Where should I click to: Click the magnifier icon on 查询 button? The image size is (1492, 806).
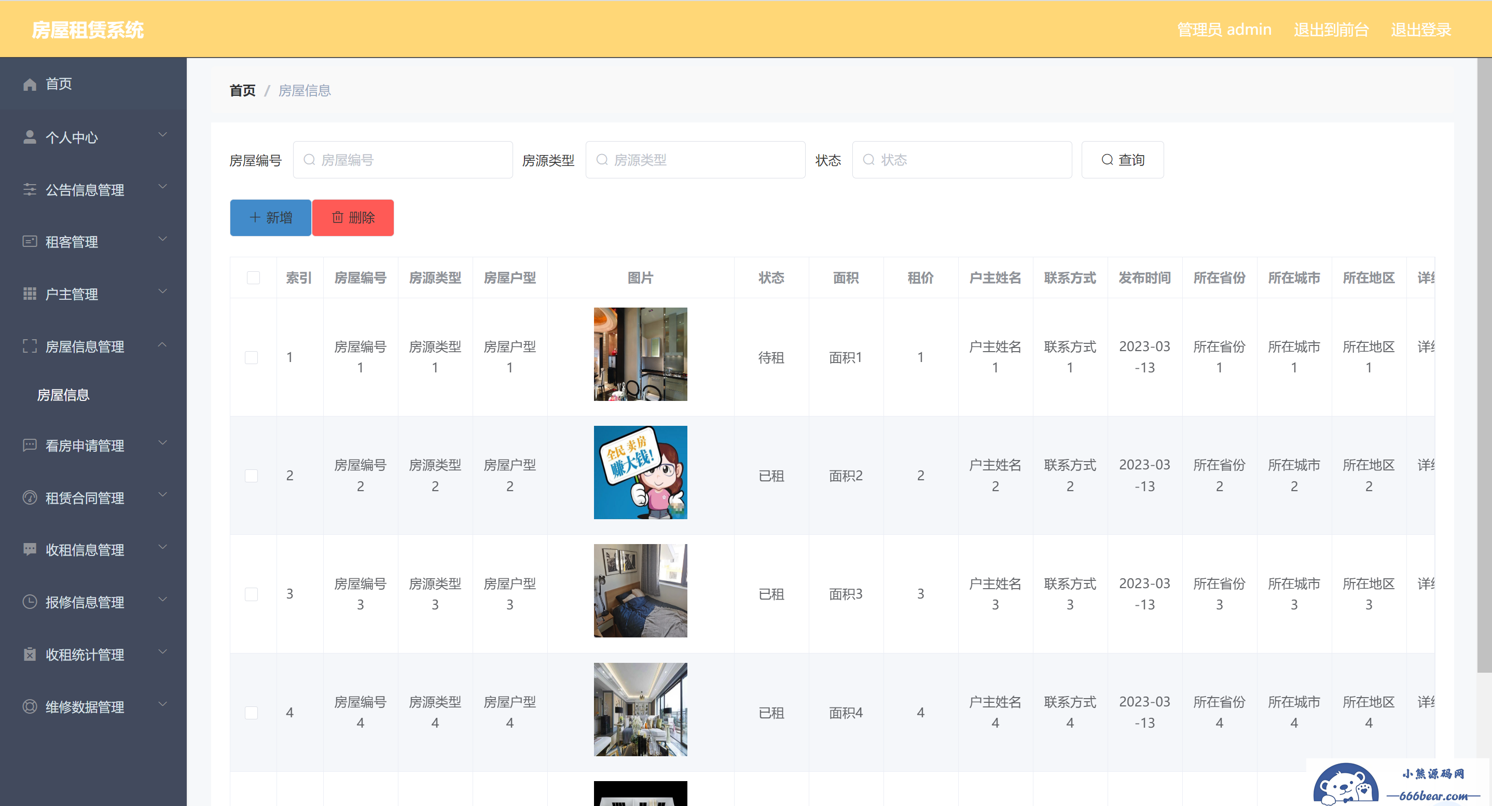(x=1107, y=160)
